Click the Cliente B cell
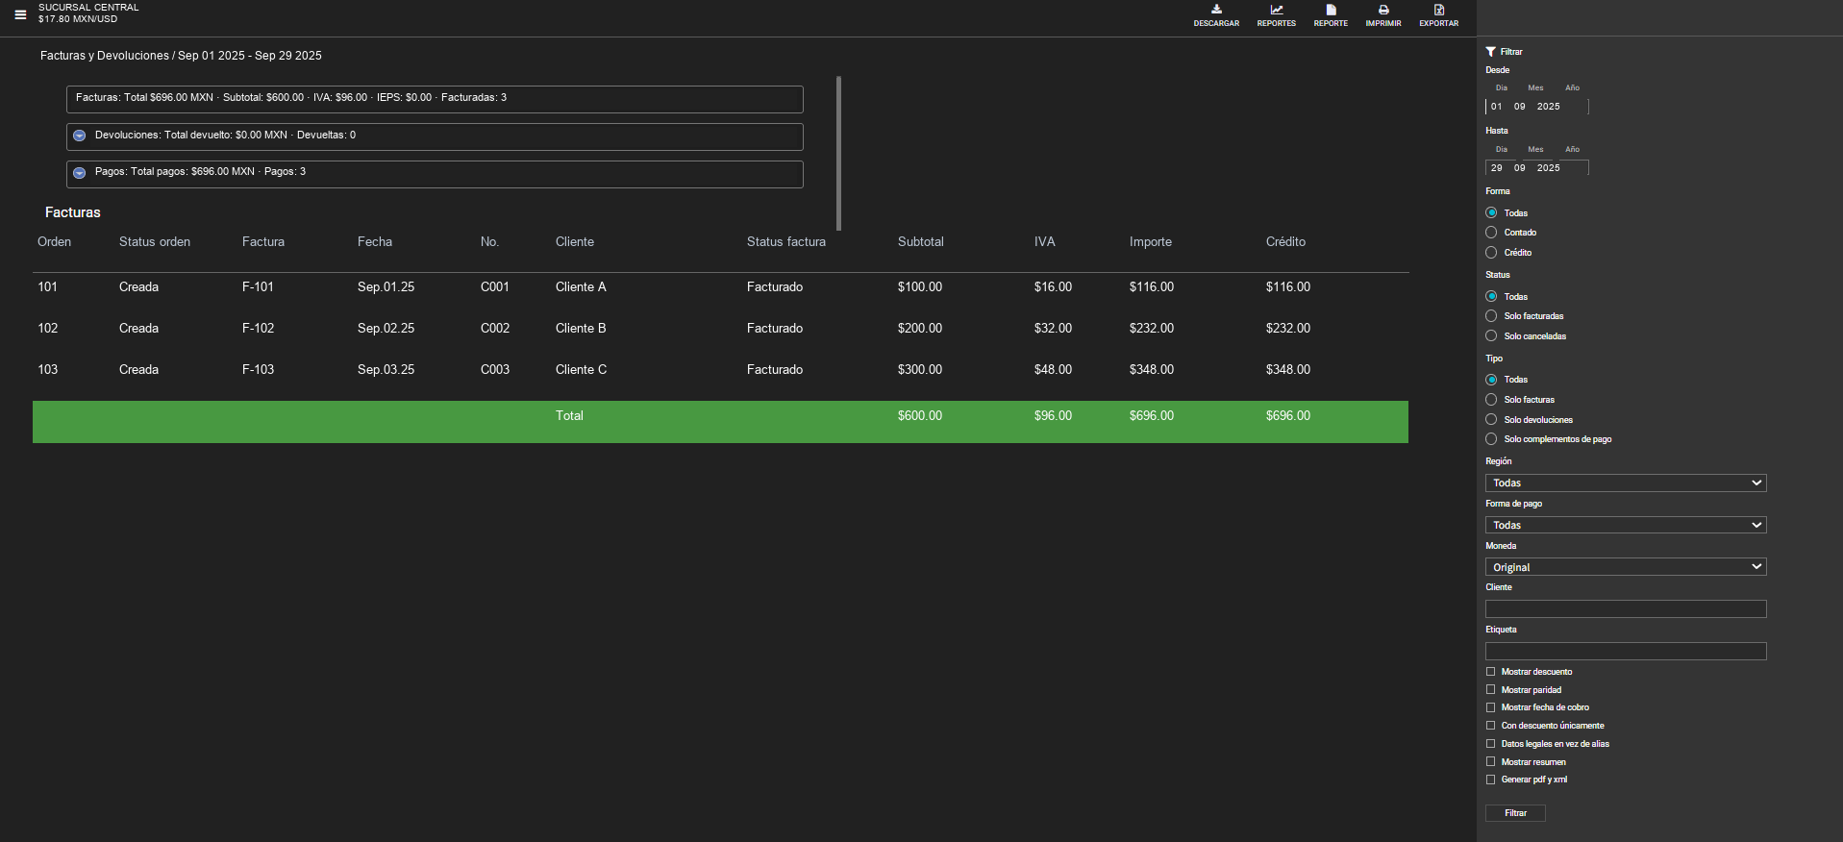Screen dimensions: 1843x842 581,329
